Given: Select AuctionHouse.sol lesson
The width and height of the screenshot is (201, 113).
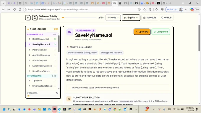Looking at the screenshot, I should 42,55.
